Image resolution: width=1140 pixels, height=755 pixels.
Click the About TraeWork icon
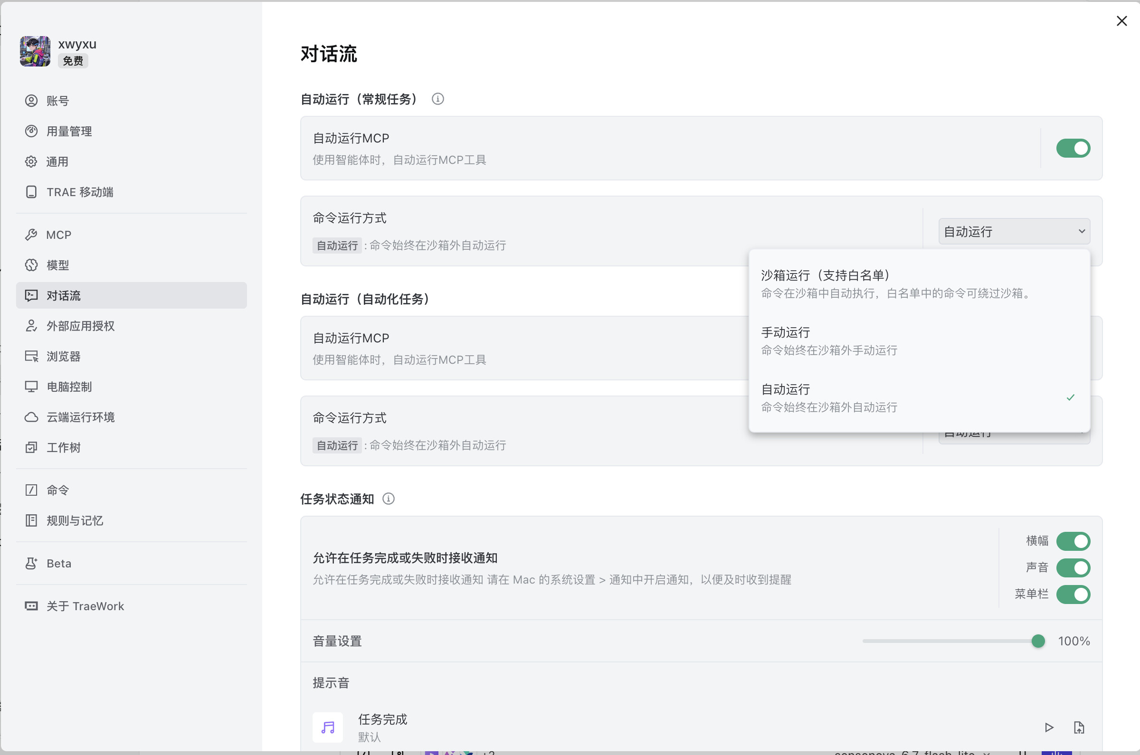31,606
